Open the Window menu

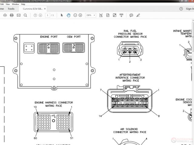pos(15,4)
